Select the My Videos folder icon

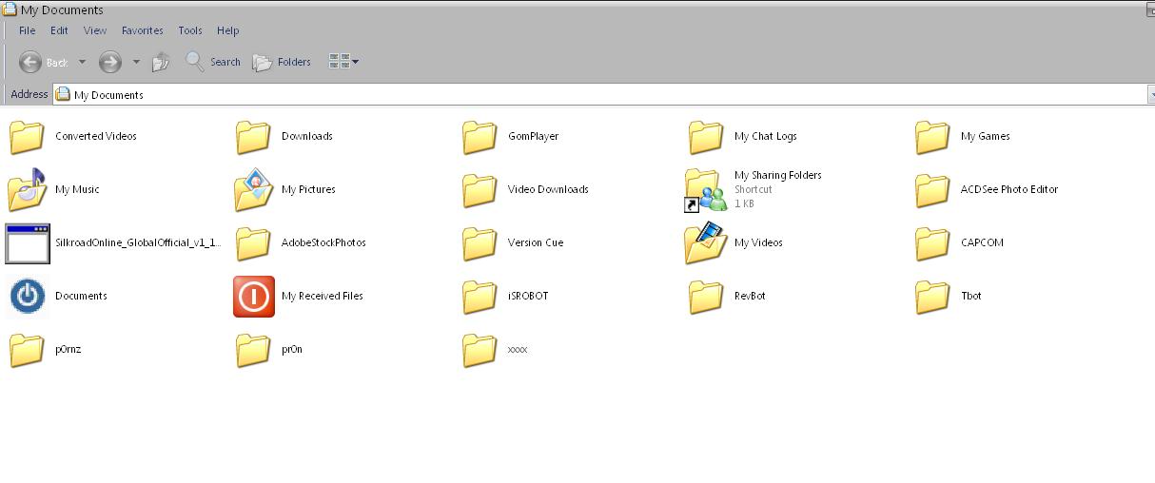coord(705,242)
